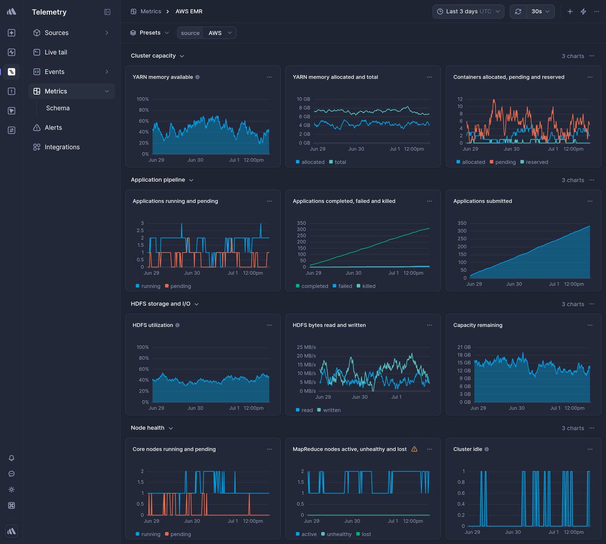The width and height of the screenshot is (606, 544).
Task: Click the Alerts triangle icon
Action: click(37, 128)
